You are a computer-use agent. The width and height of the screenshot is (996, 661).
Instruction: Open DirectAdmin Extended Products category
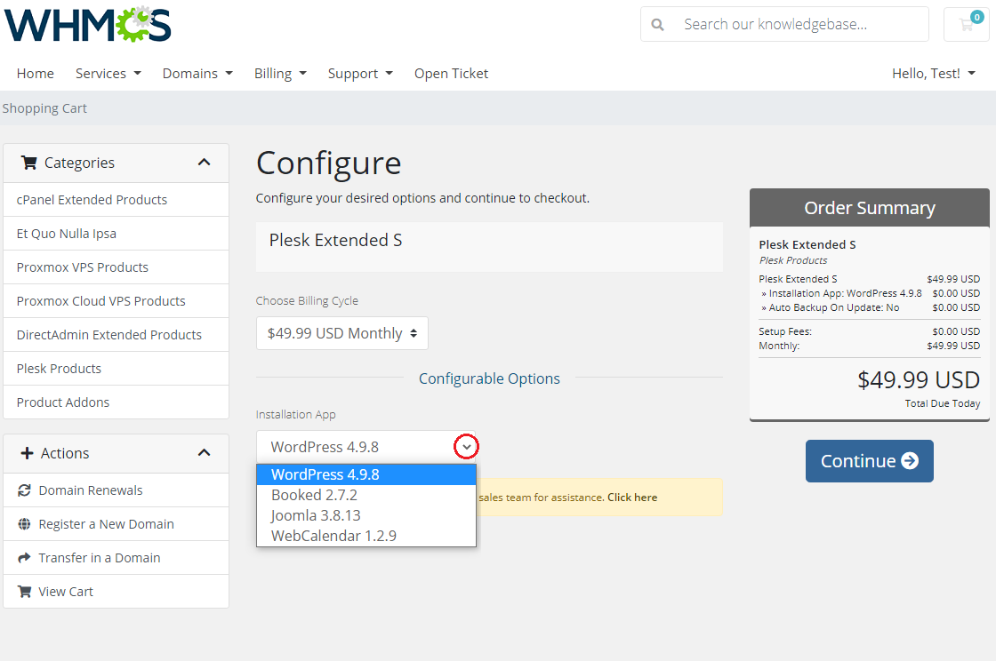[x=116, y=334]
